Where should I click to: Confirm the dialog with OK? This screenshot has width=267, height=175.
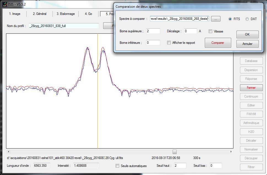pyautogui.click(x=247, y=34)
